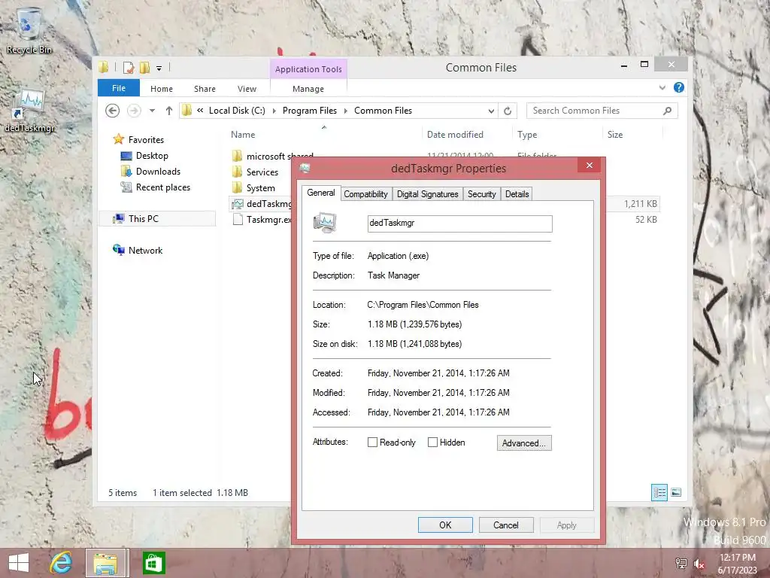The width and height of the screenshot is (770, 578).
Task: Launch Internet Explorer from taskbar
Action: click(61, 563)
